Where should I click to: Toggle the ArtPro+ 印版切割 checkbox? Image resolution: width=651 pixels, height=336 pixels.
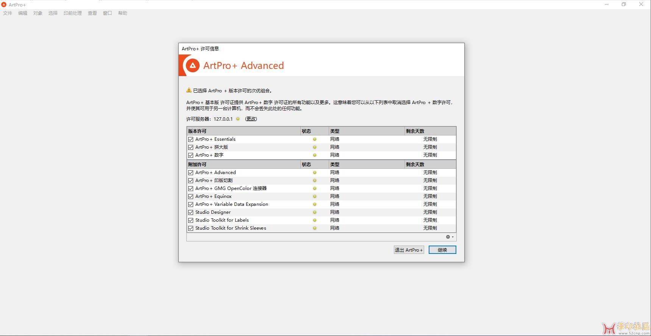pyautogui.click(x=191, y=180)
